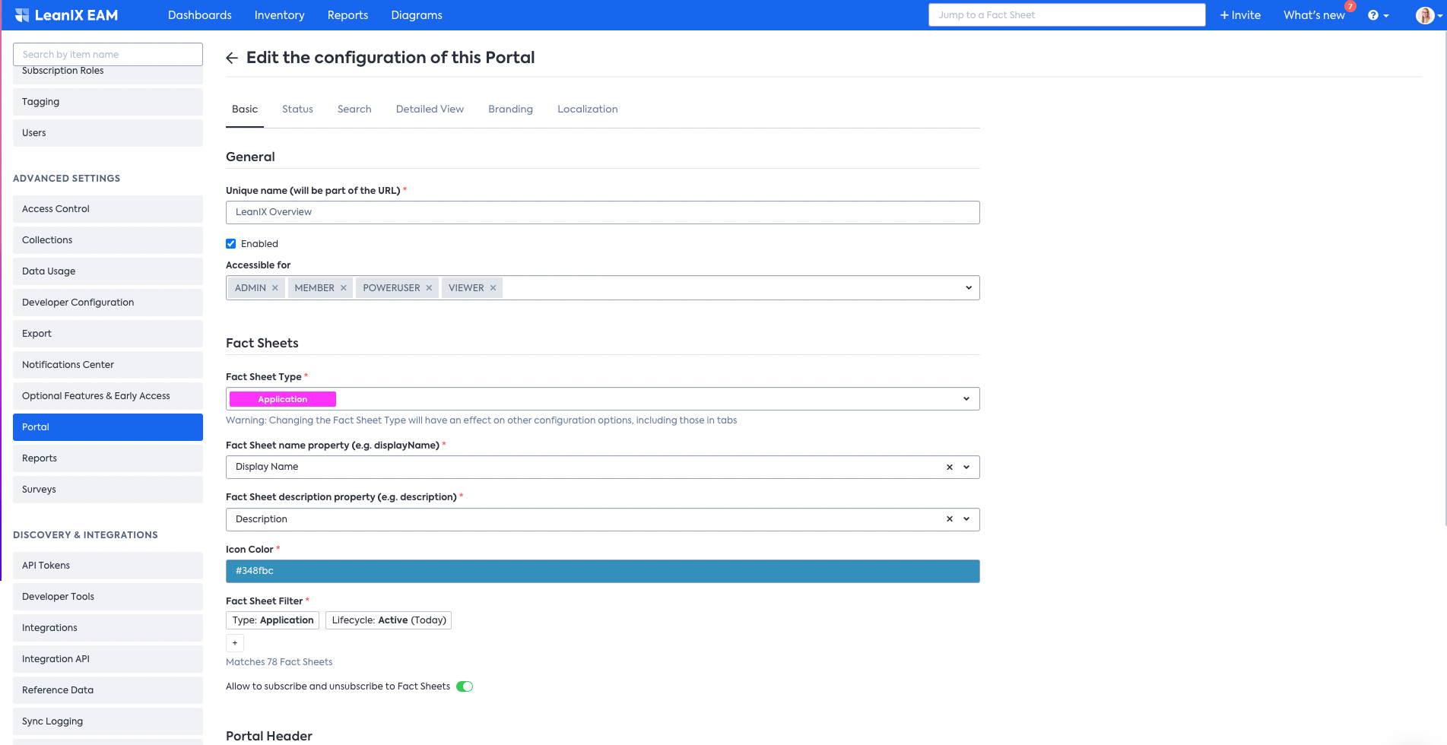Click the Invite button
This screenshot has width=1447, height=745.
click(1240, 15)
